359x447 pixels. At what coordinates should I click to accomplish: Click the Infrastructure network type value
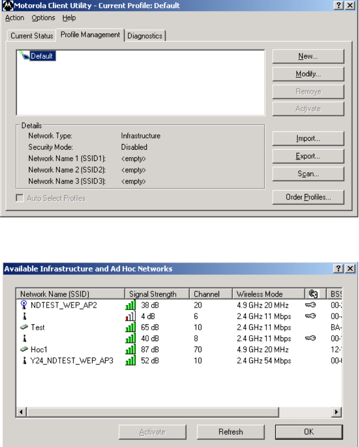click(x=140, y=136)
